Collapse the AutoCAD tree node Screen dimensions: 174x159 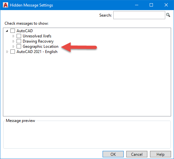pos(7,31)
